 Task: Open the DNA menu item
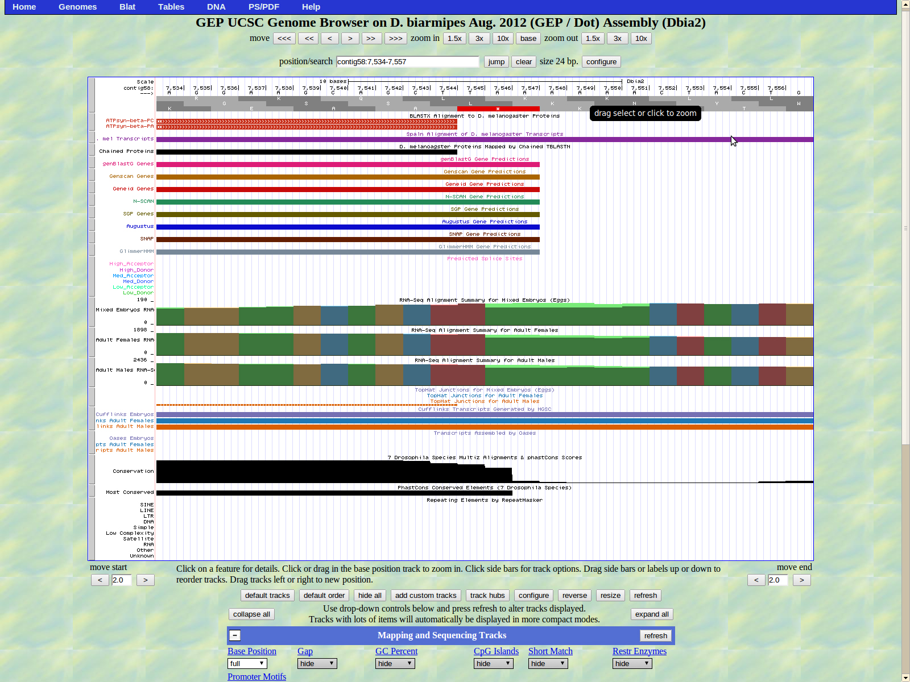point(216,7)
